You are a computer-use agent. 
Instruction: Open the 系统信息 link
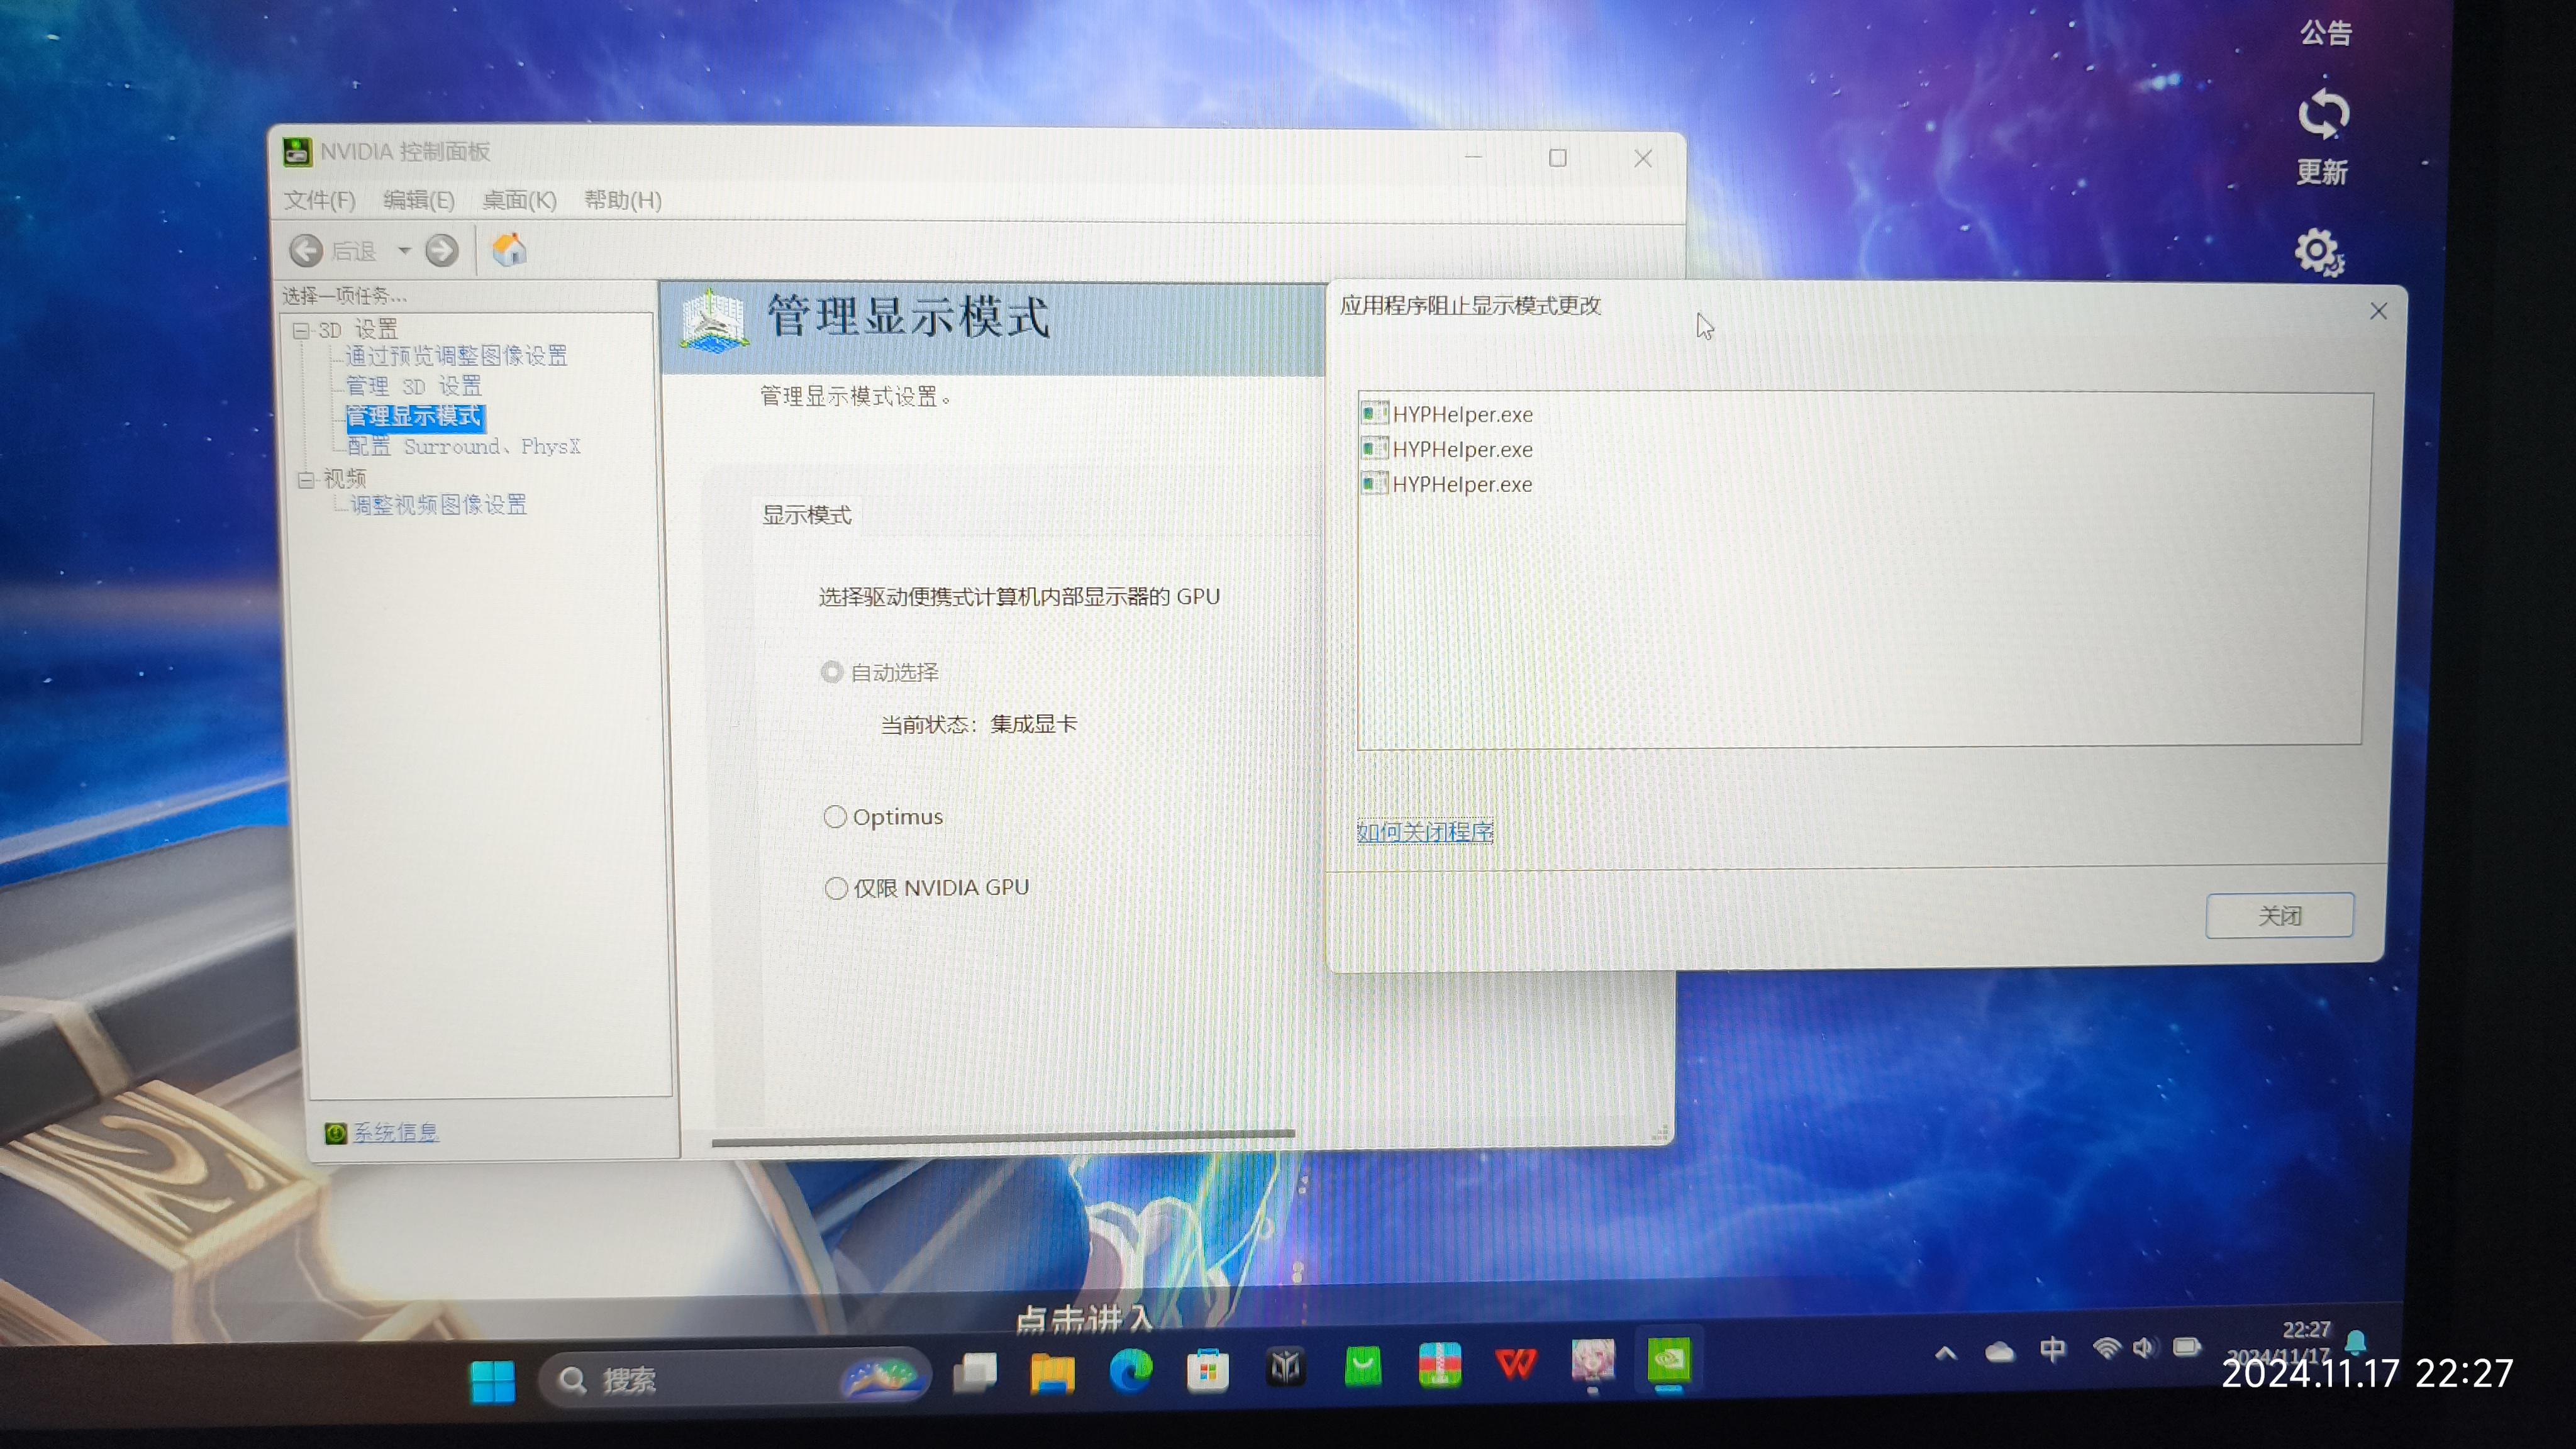[396, 1132]
